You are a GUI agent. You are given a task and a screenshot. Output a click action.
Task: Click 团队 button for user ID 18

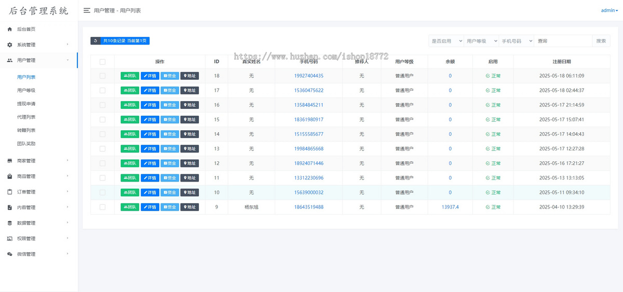click(x=130, y=76)
